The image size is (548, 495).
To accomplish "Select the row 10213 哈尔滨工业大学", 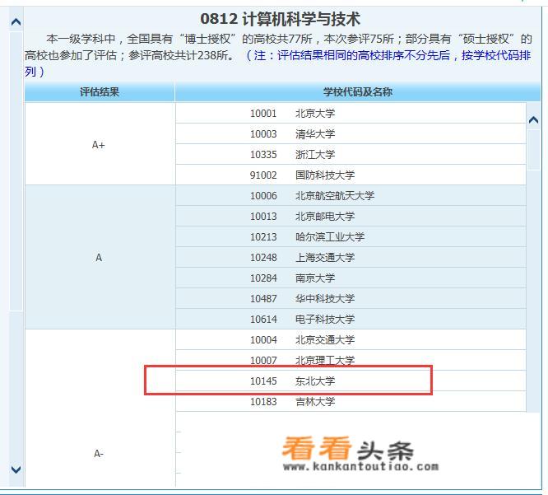I will [x=351, y=237].
